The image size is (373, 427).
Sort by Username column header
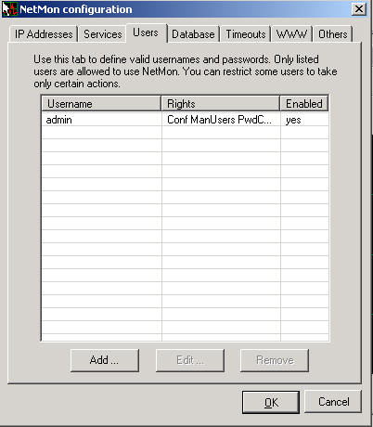click(x=101, y=104)
